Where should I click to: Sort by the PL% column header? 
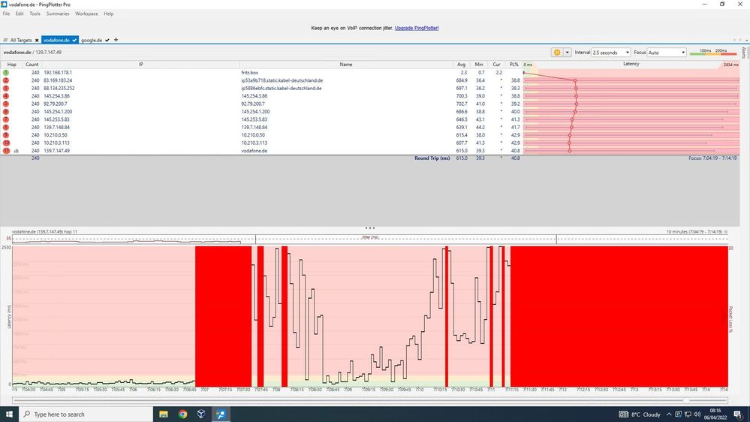pos(514,64)
